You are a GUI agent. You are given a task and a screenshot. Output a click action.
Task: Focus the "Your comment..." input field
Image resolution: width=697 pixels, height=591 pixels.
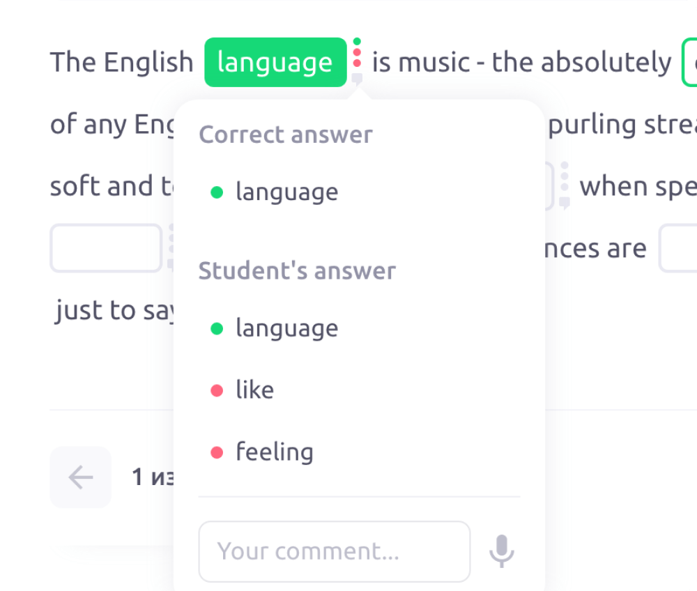[335, 551]
